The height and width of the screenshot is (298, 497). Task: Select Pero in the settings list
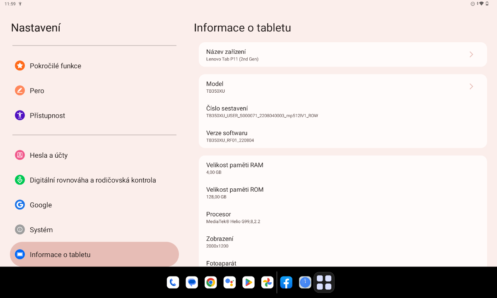[37, 91]
